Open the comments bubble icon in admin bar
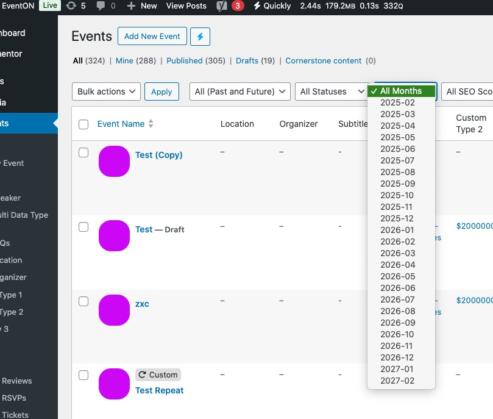The image size is (493, 419). click(101, 5)
